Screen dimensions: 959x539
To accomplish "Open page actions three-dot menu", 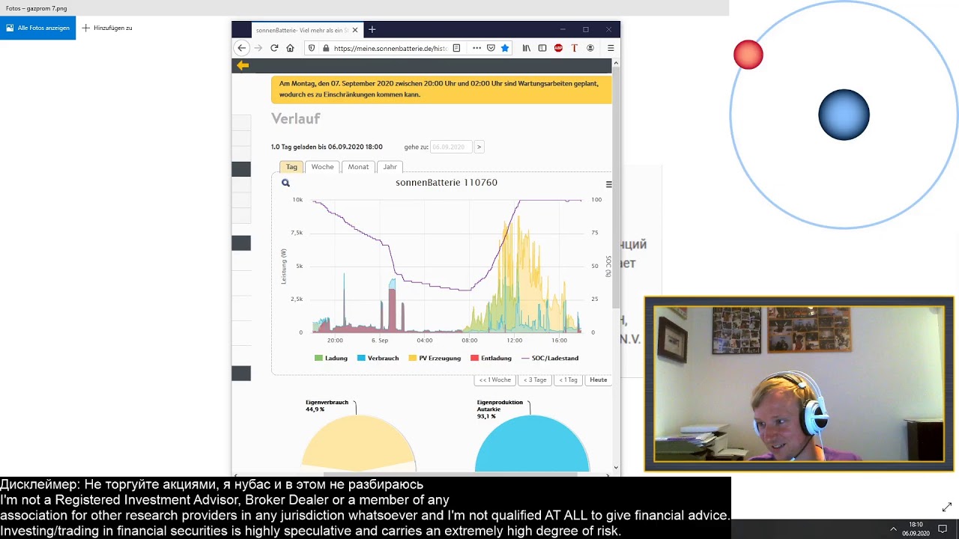I will click(477, 48).
